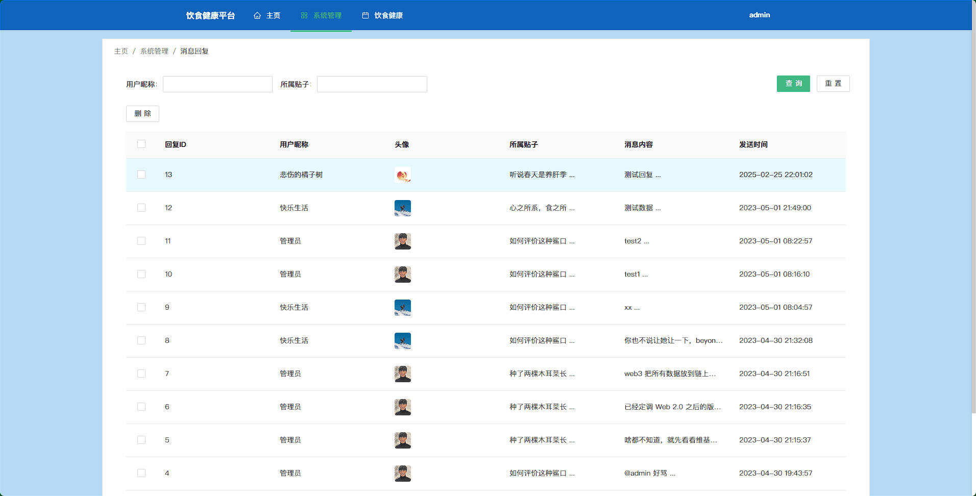Toggle the select-all checkbox in table header
This screenshot has width=976, height=496.
(141, 144)
